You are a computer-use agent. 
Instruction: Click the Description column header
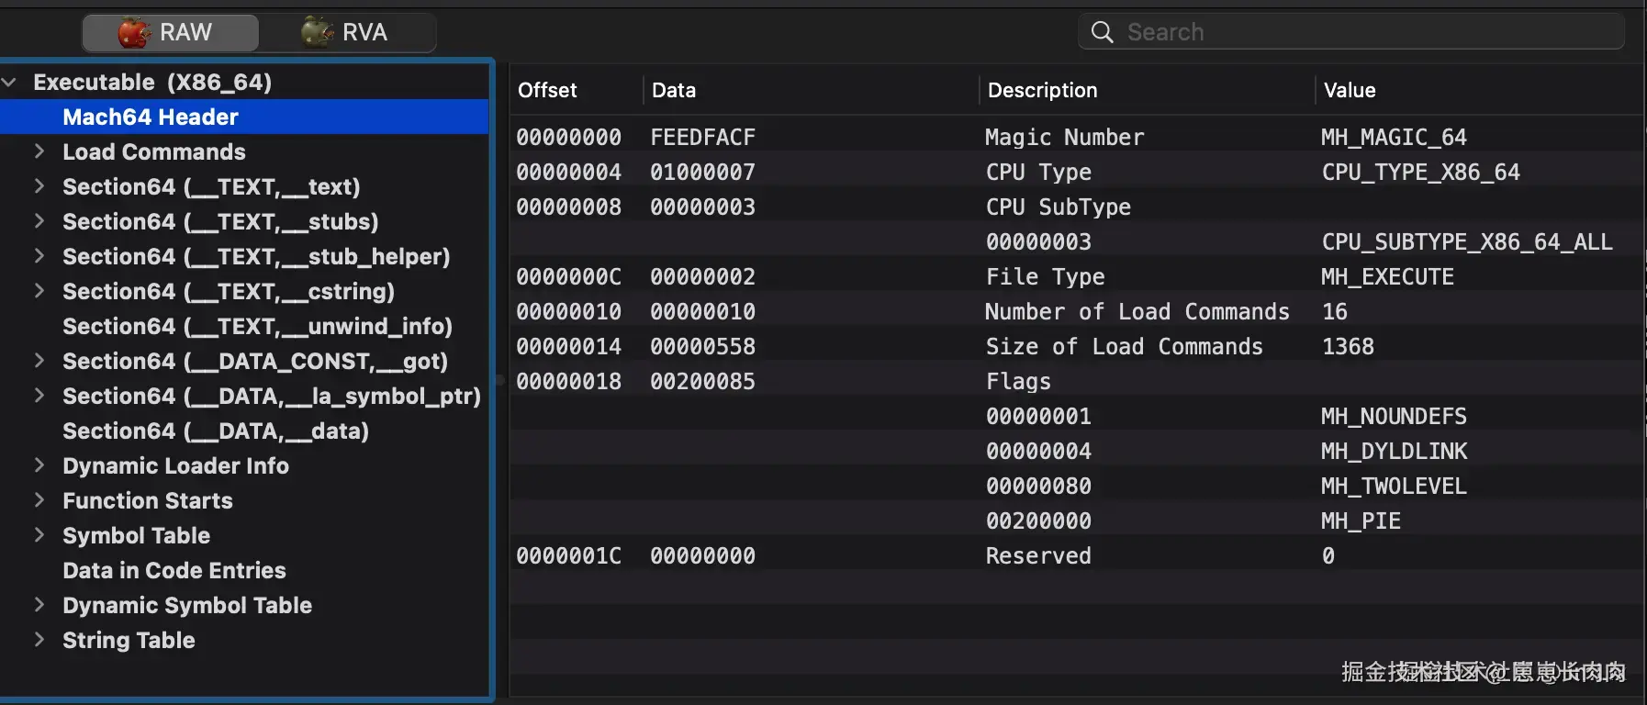click(x=1042, y=90)
